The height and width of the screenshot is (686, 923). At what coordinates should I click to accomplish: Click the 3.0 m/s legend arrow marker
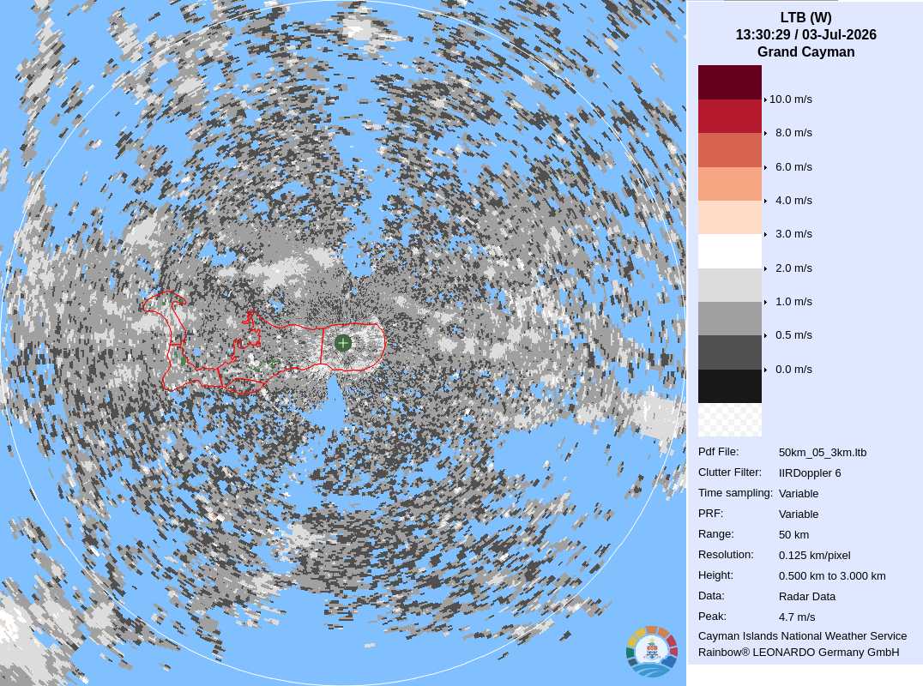pyautogui.click(x=765, y=234)
